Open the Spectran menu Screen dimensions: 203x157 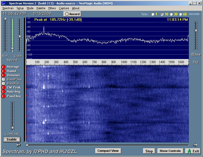(x=8, y=8)
